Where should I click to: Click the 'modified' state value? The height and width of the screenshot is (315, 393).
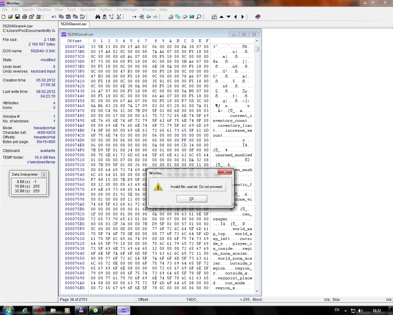48,60
